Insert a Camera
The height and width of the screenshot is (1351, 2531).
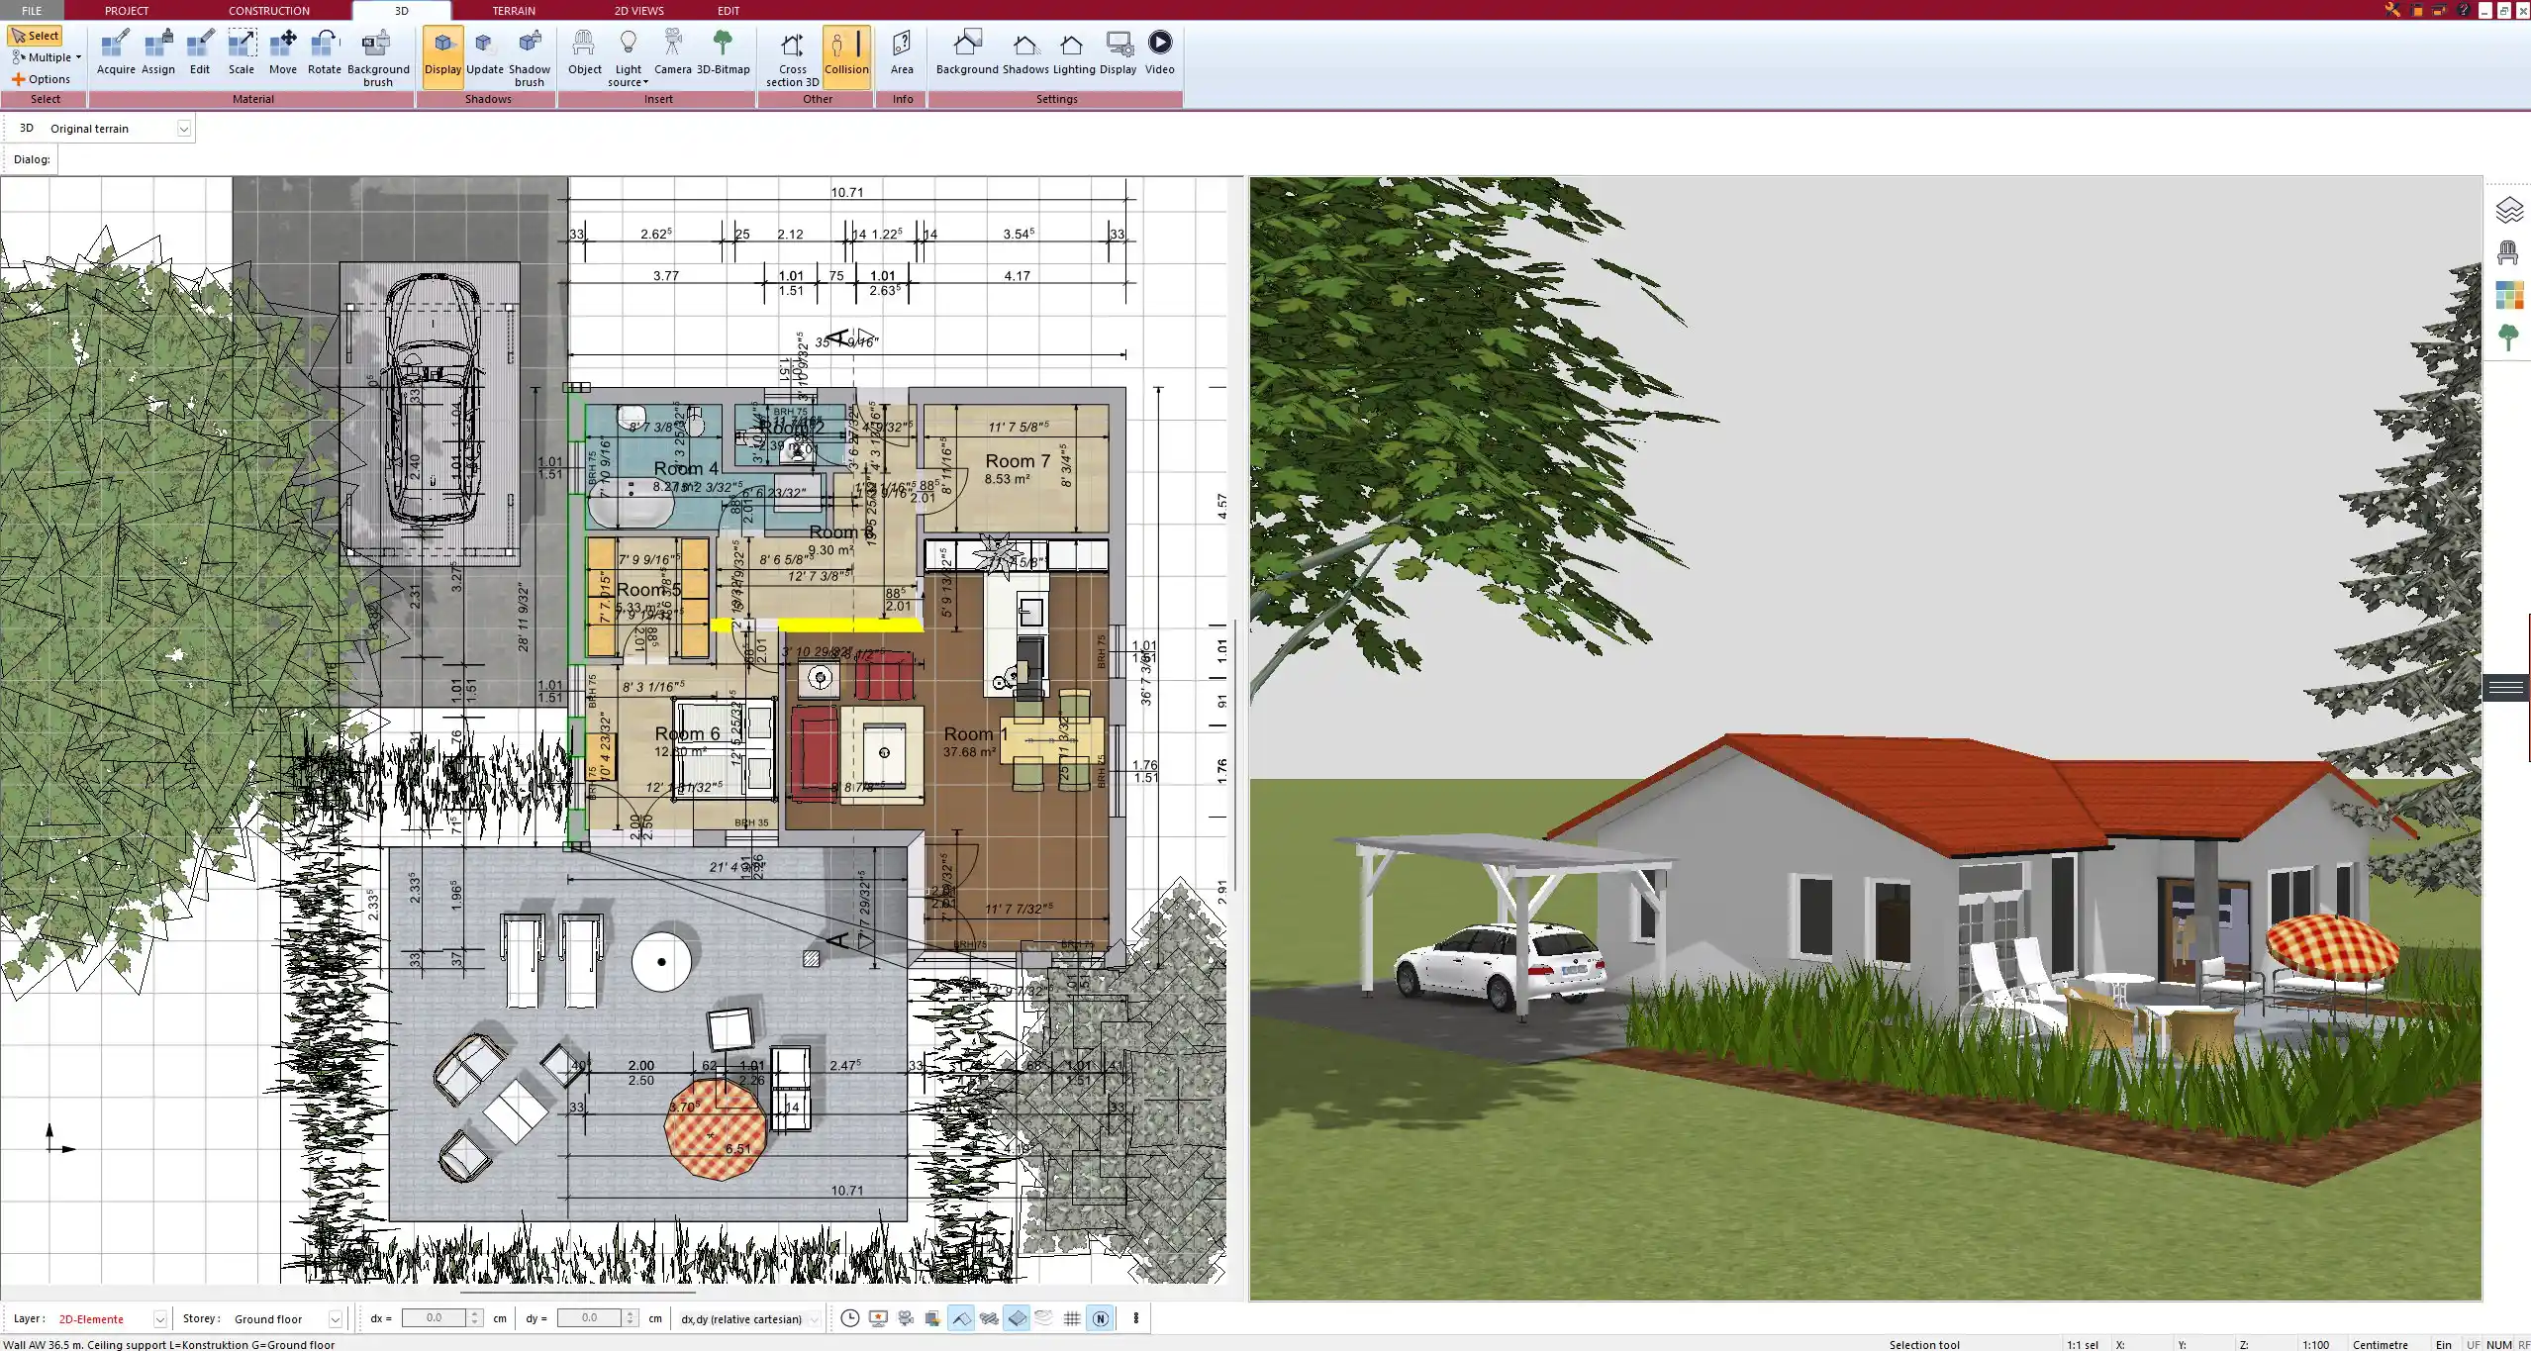pyautogui.click(x=673, y=52)
